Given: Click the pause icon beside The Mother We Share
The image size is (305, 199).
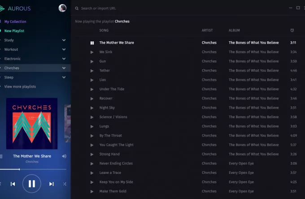Looking at the screenshot, I should (x=92, y=43).
